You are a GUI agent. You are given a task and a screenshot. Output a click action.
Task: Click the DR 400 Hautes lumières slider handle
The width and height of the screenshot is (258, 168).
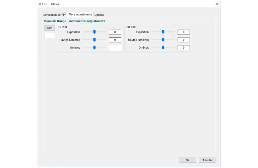163,40
